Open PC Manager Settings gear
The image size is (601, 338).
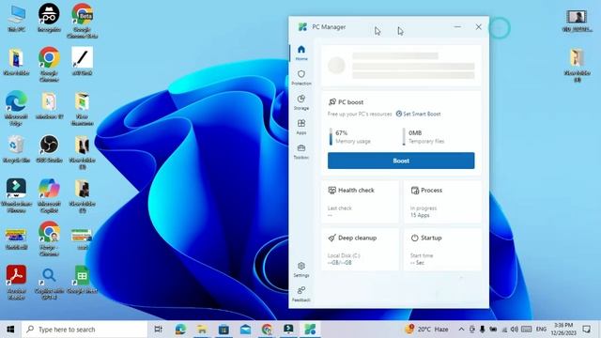[x=301, y=269]
